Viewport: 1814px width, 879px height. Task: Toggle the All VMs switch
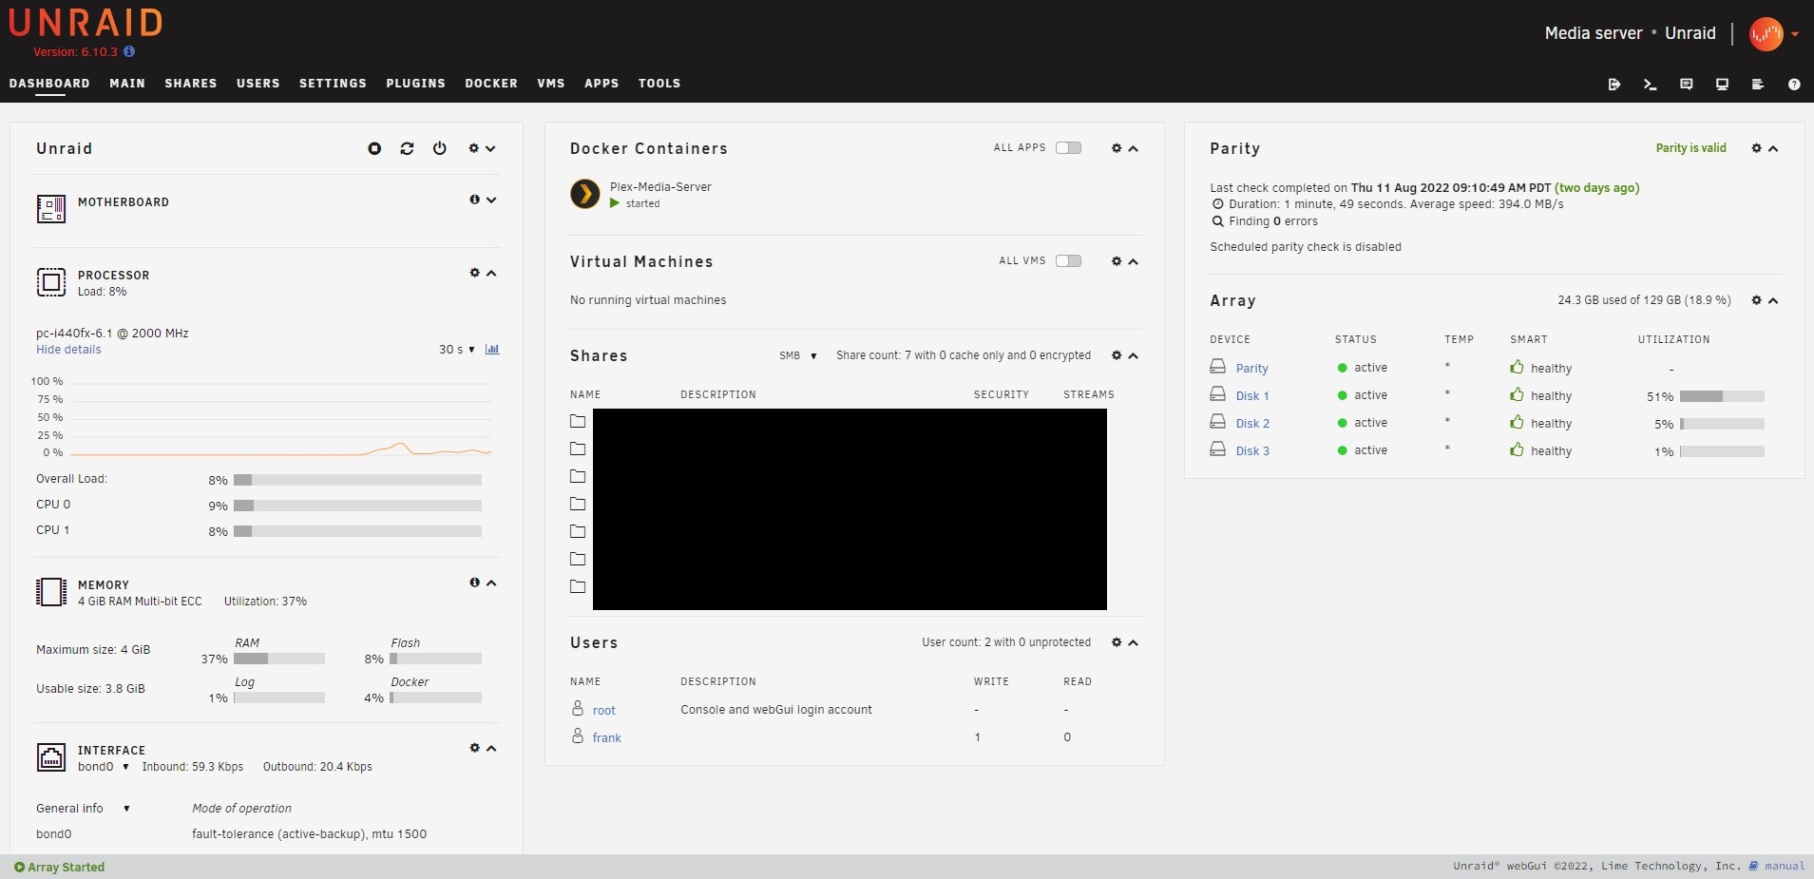coord(1068,261)
